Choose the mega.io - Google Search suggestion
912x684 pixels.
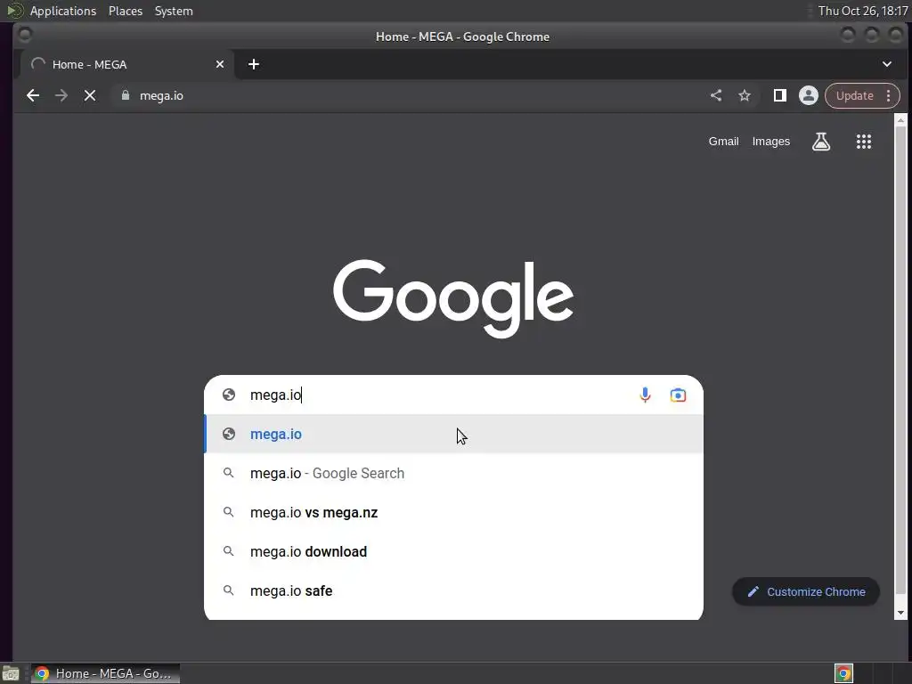[x=453, y=473]
